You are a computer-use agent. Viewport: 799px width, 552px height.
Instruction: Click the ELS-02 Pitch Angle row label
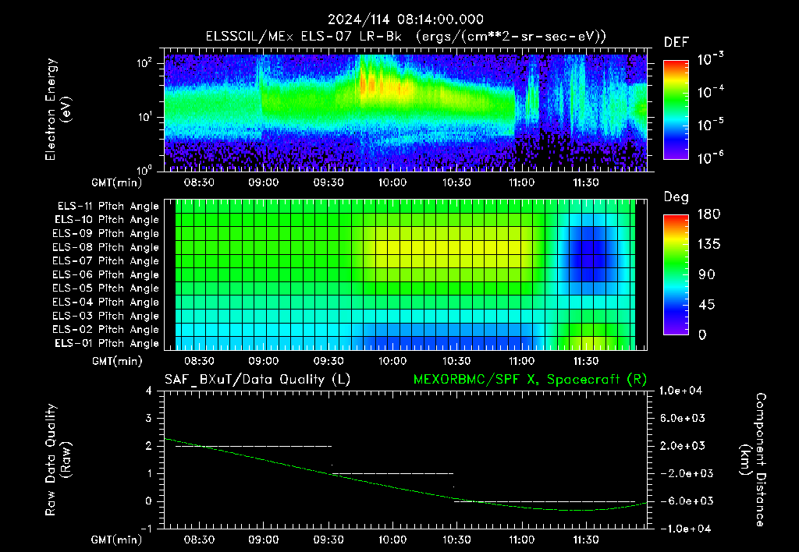tap(105, 330)
